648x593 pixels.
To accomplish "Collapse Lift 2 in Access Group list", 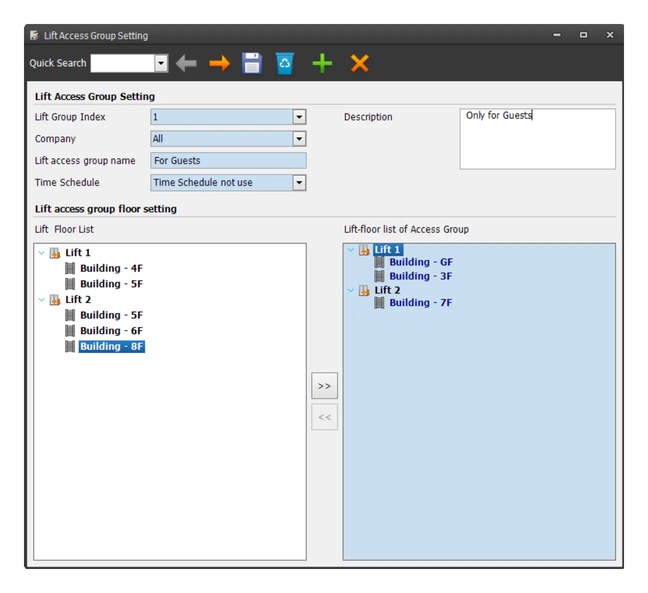I will [x=351, y=290].
